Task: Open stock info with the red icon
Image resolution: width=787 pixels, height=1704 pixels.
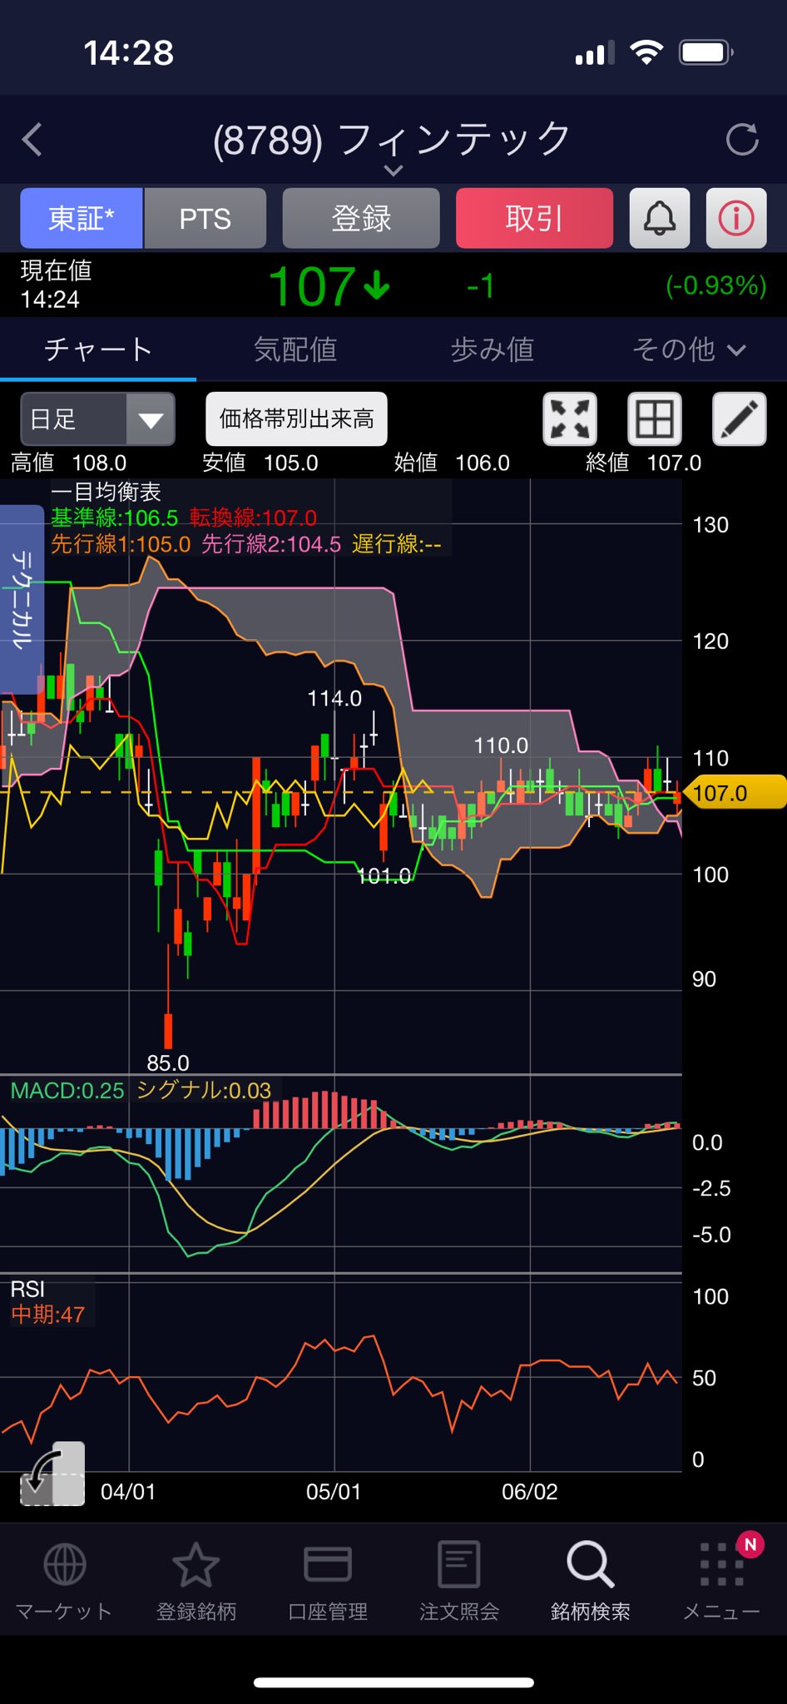Action: pyautogui.click(x=736, y=218)
